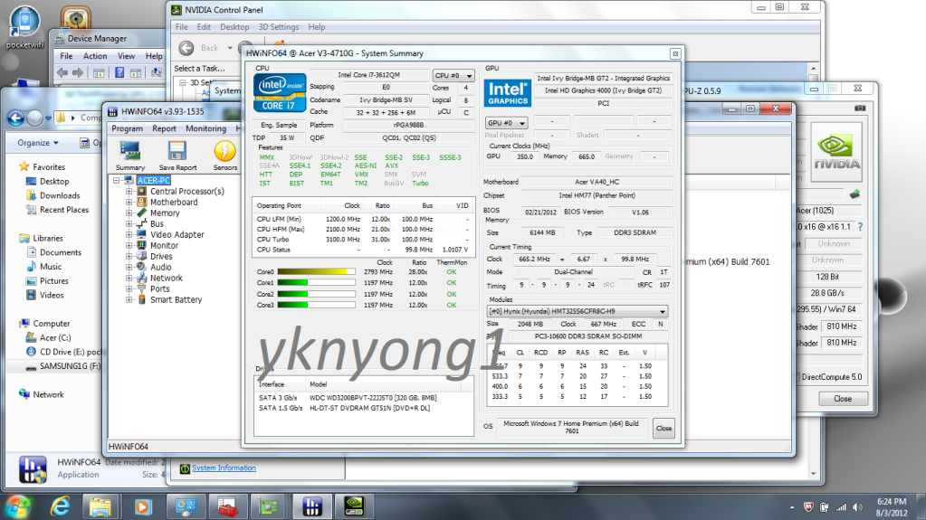
Task: Click the Explorer back navigation arrow
Action: [x=16, y=118]
